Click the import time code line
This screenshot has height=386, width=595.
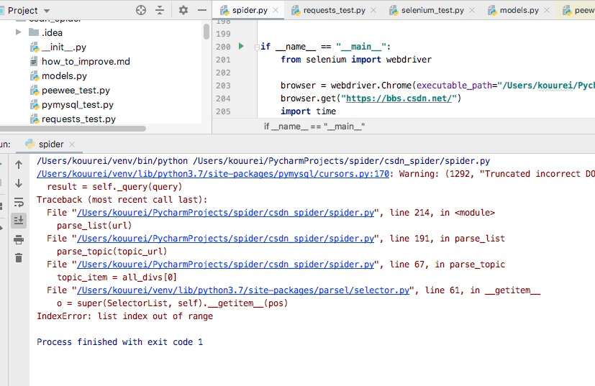click(308, 111)
